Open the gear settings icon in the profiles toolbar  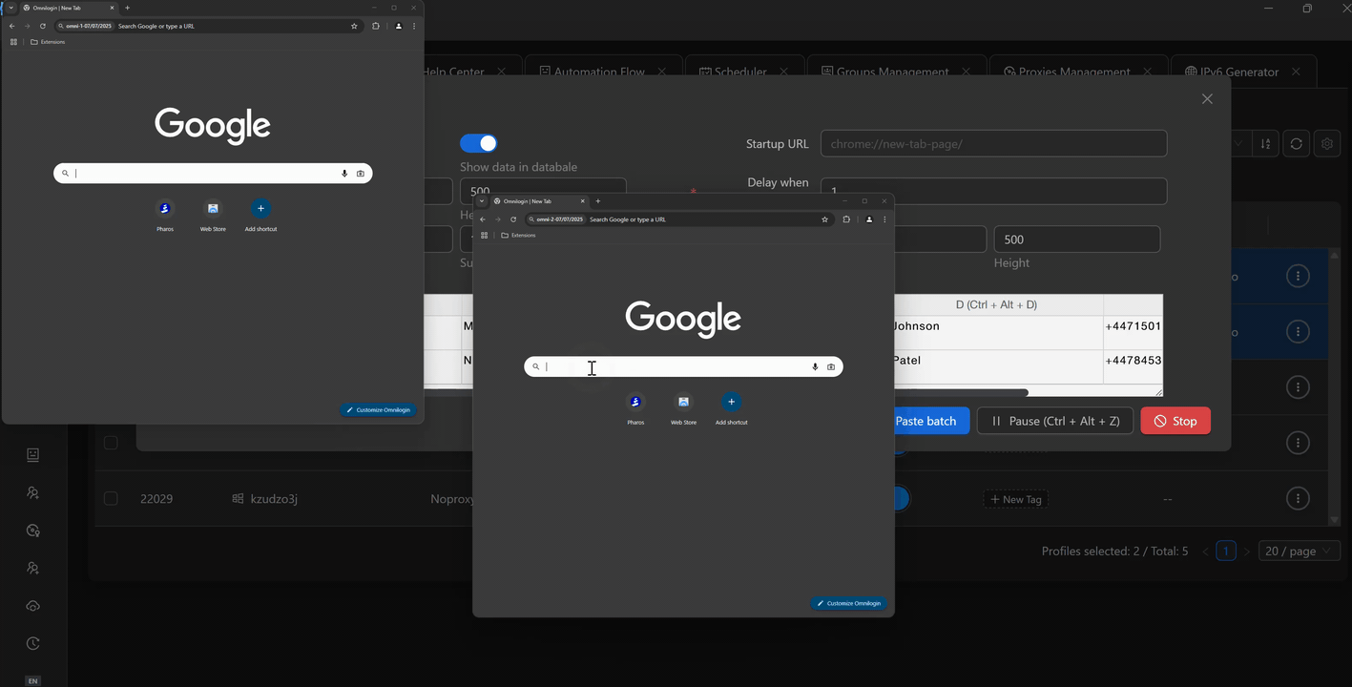pyautogui.click(x=1327, y=144)
